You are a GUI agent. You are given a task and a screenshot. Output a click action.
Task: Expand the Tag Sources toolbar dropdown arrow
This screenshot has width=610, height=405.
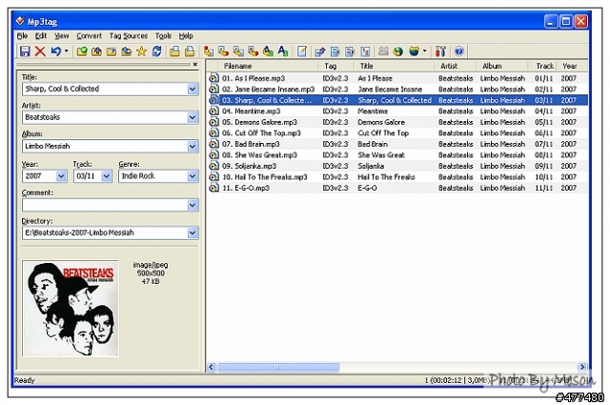click(424, 51)
